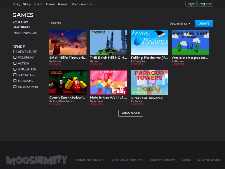Open the Descending sort order dropdown
Image resolution: width=225 pixels, height=169 pixels.
coord(179,23)
